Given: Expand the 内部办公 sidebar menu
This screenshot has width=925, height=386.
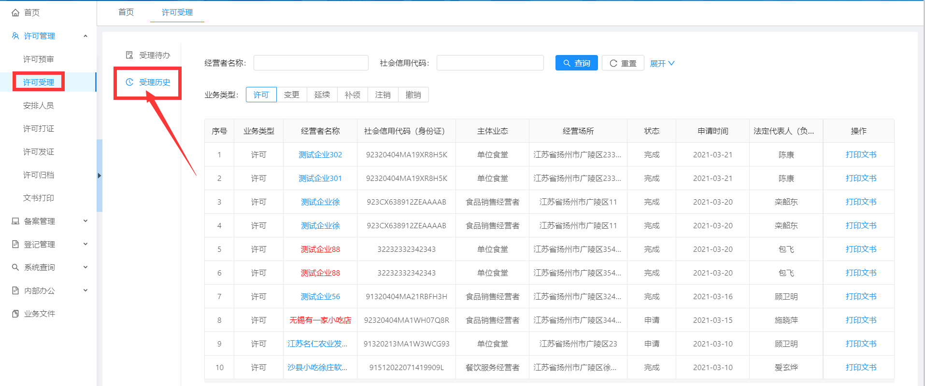Looking at the screenshot, I should click(x=85, y=290).
